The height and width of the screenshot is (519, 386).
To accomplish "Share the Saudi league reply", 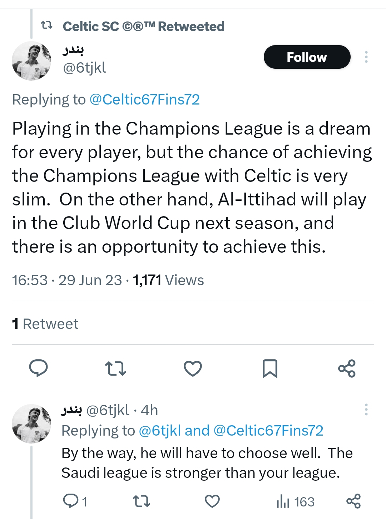I will (353, 501).
